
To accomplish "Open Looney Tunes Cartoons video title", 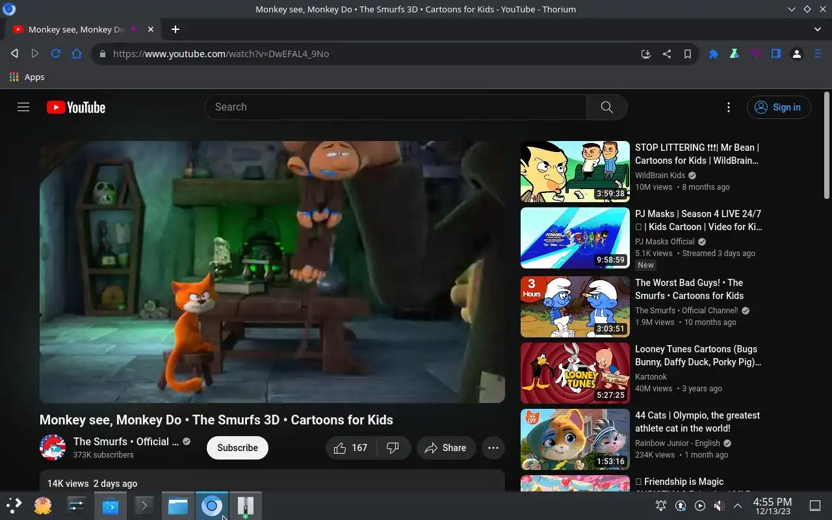I will point(698,356).
